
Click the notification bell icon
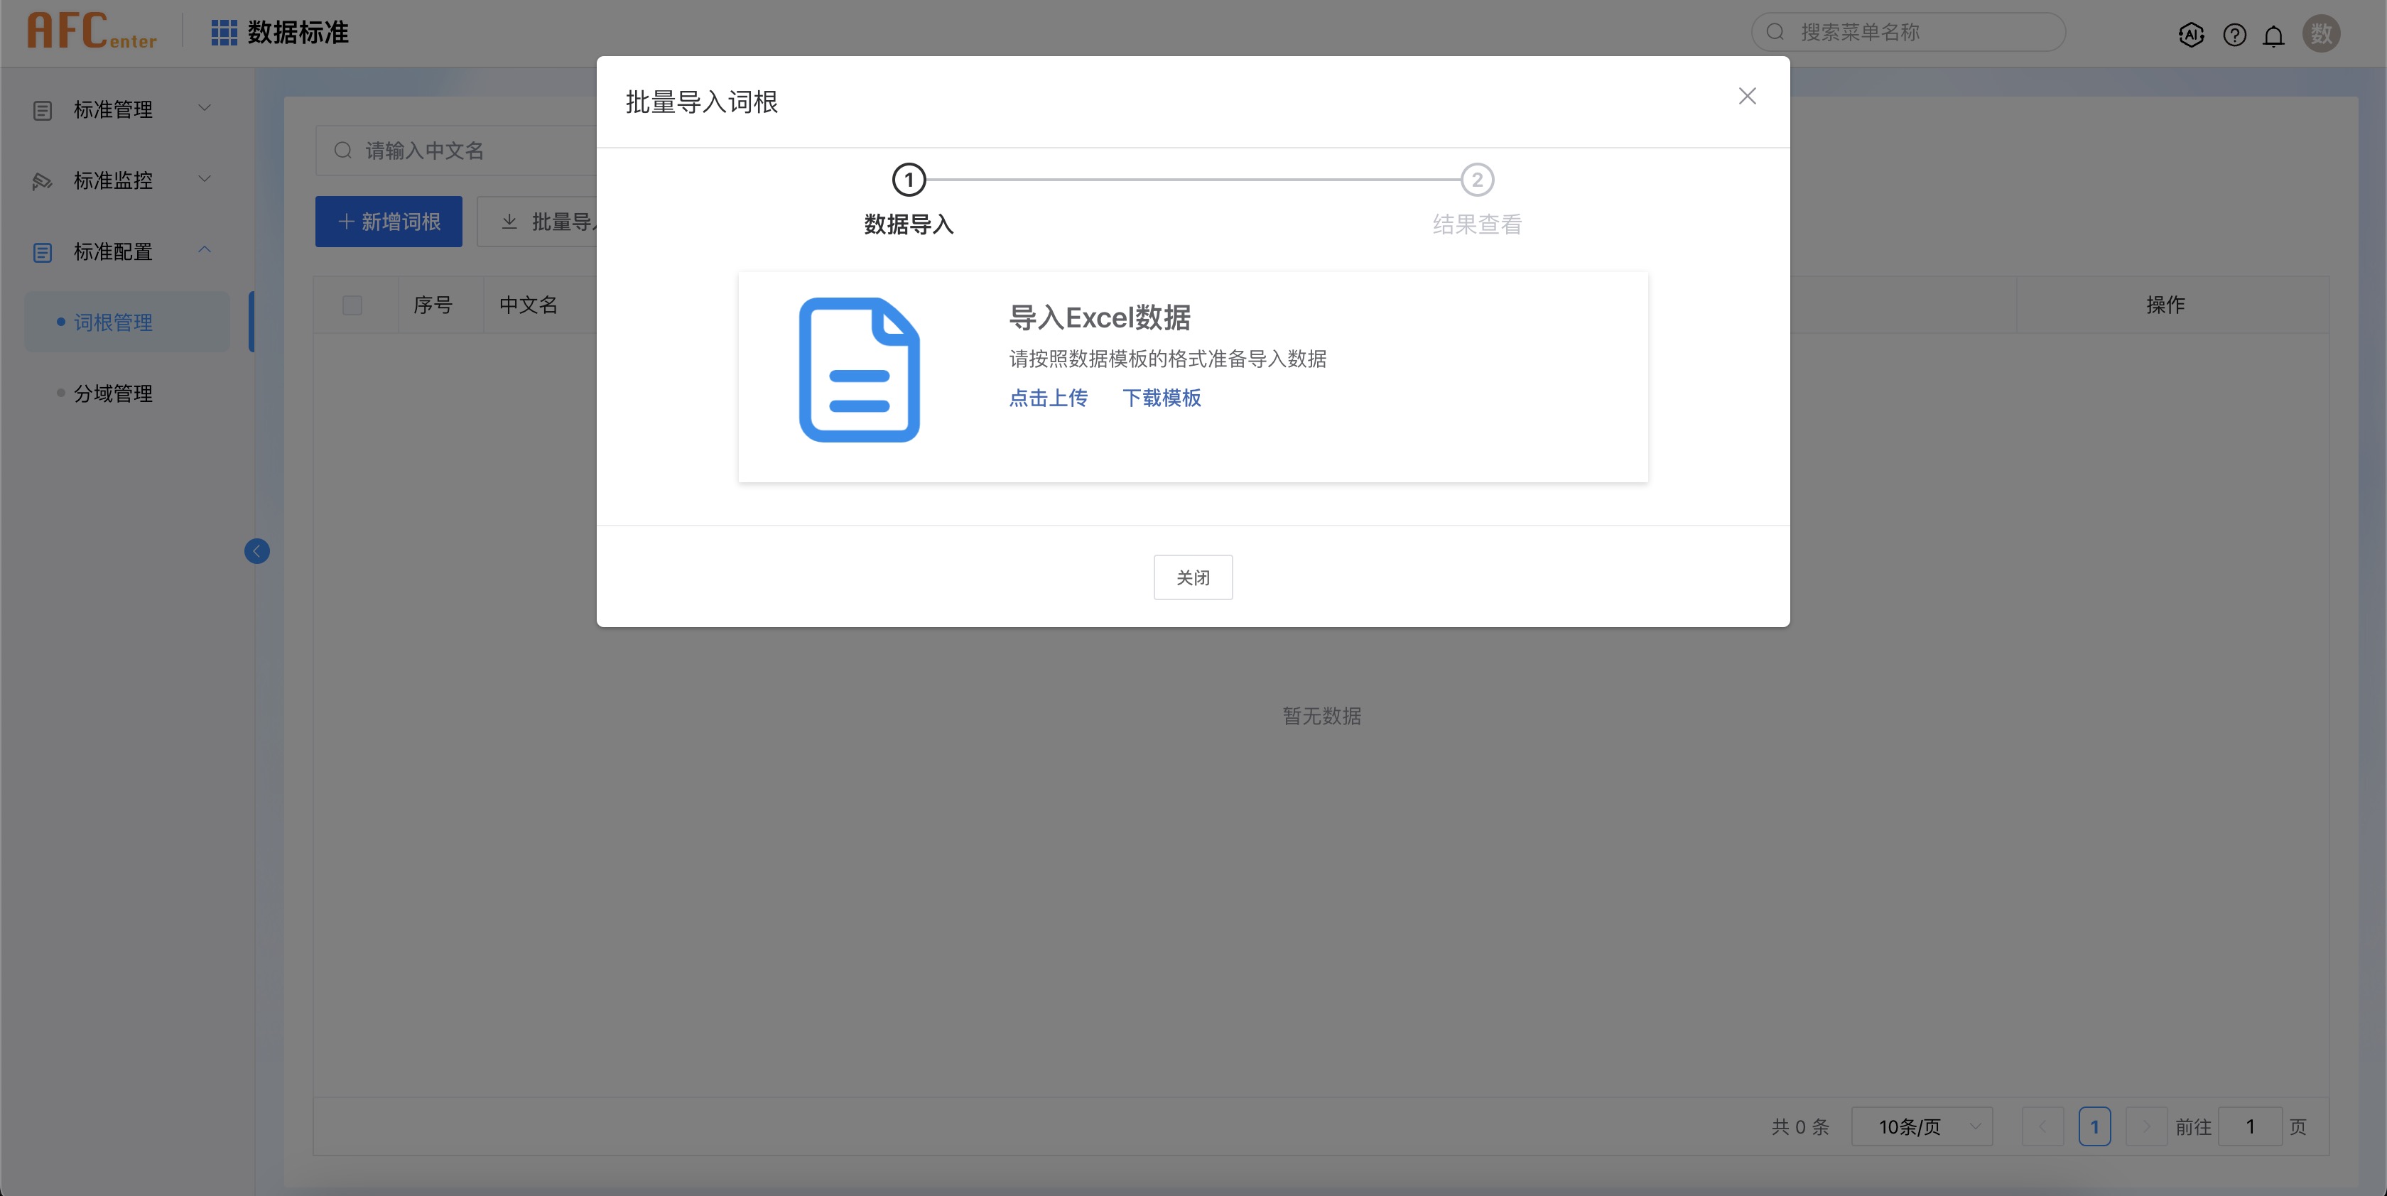click(2273, 36)
